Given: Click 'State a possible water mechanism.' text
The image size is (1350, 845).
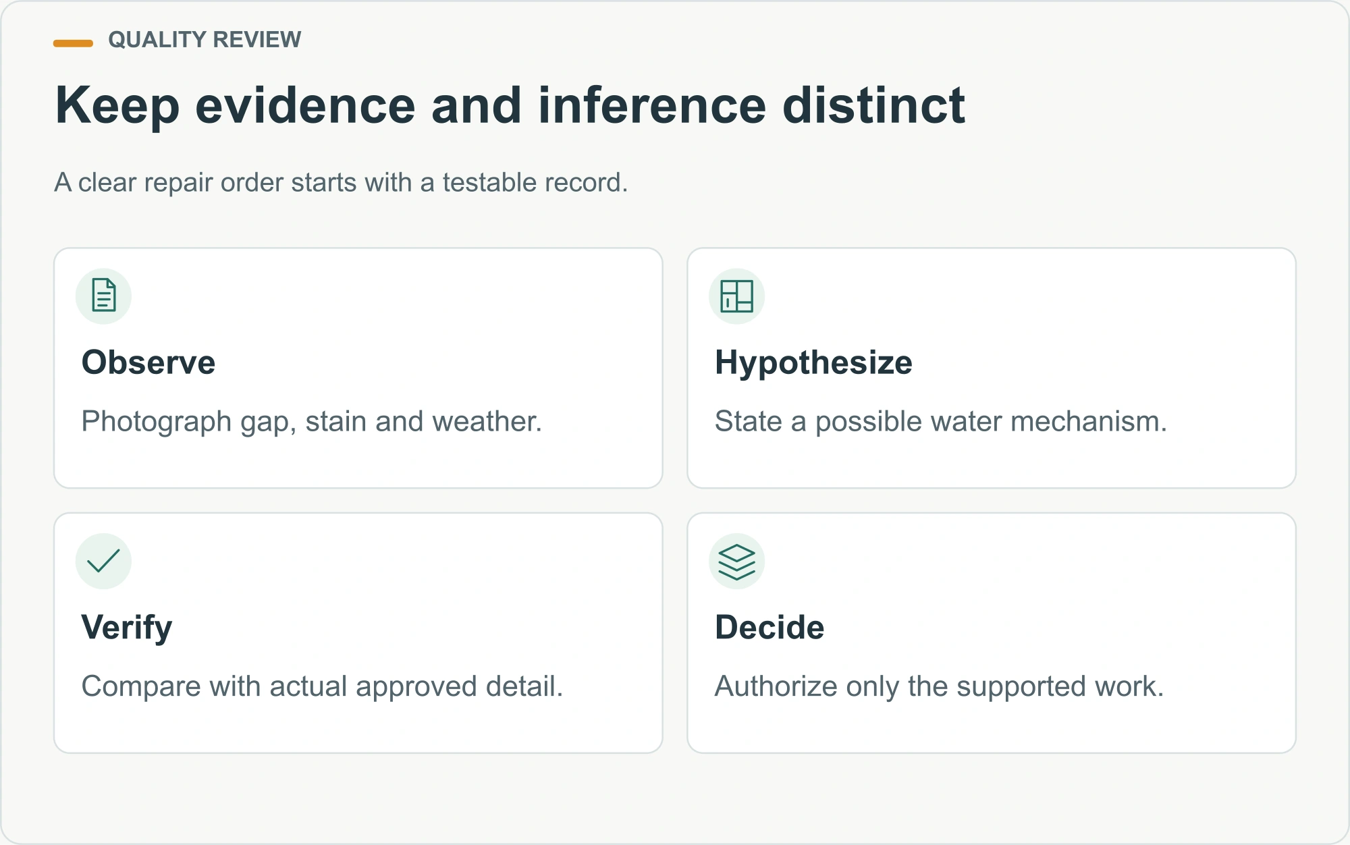Looking at the screenshot, I should 941,422.
